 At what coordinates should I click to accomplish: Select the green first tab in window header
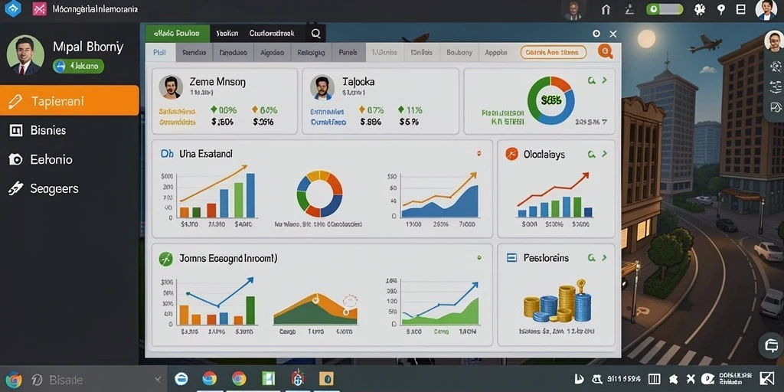(178, 34)
